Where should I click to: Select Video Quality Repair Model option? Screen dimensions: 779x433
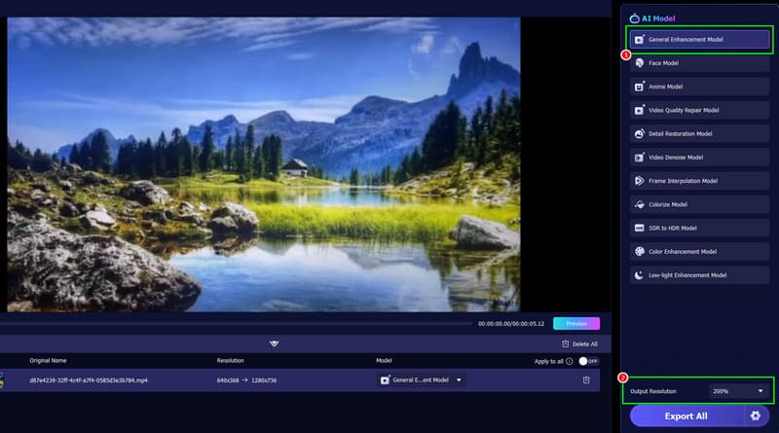pos(699,110)
